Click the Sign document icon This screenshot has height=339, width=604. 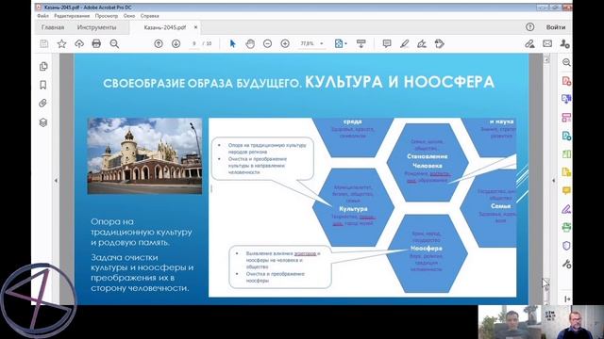pyautogui.click(x=422, y=44)
